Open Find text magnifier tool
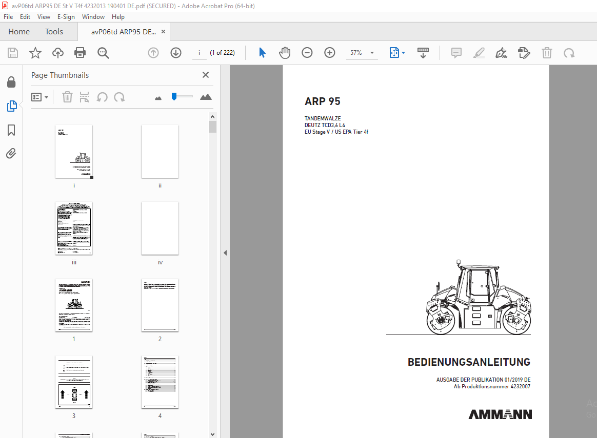This screenshot has width=597, height=438. click(x=103, y=53)
